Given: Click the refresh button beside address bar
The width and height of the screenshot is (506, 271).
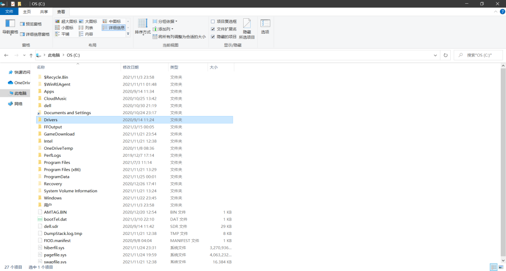Looking at the screenshot, I should pos(445,55).
